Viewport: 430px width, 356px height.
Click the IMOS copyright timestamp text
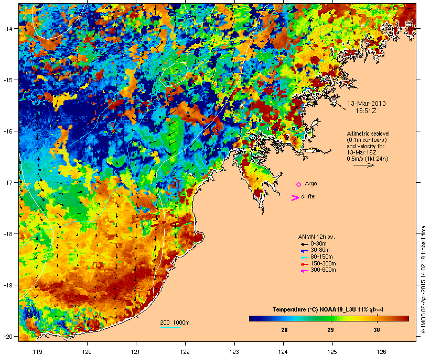pyautogui.click(x=423, y=280)
